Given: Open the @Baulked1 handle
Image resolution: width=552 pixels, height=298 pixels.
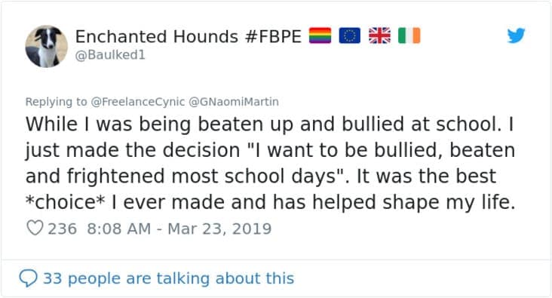Looking at the screenshot, I should (x=110, y=55).
